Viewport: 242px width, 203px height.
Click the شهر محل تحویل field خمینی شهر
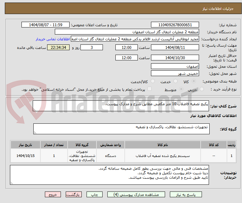(x=175, y=74)
